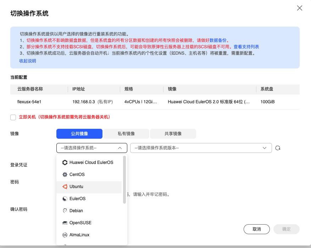Click the IP地址 column header
The width and height of the screenshot is (311, 248).
click(x=78, y=89)
